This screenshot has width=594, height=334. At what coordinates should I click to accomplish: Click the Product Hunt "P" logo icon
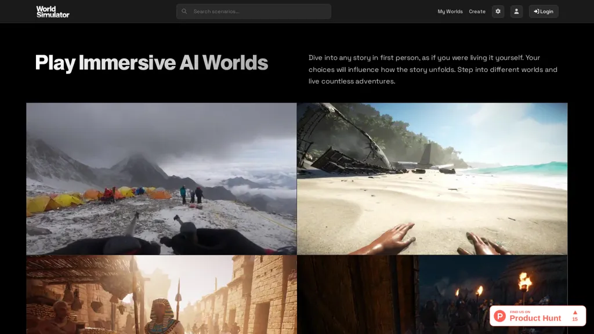point(499,317)
